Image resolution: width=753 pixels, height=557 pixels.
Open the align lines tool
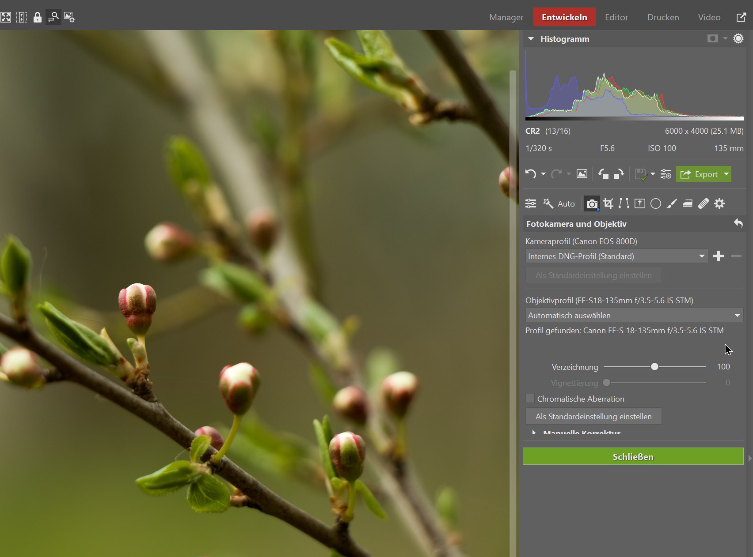[x=624, y=203]
